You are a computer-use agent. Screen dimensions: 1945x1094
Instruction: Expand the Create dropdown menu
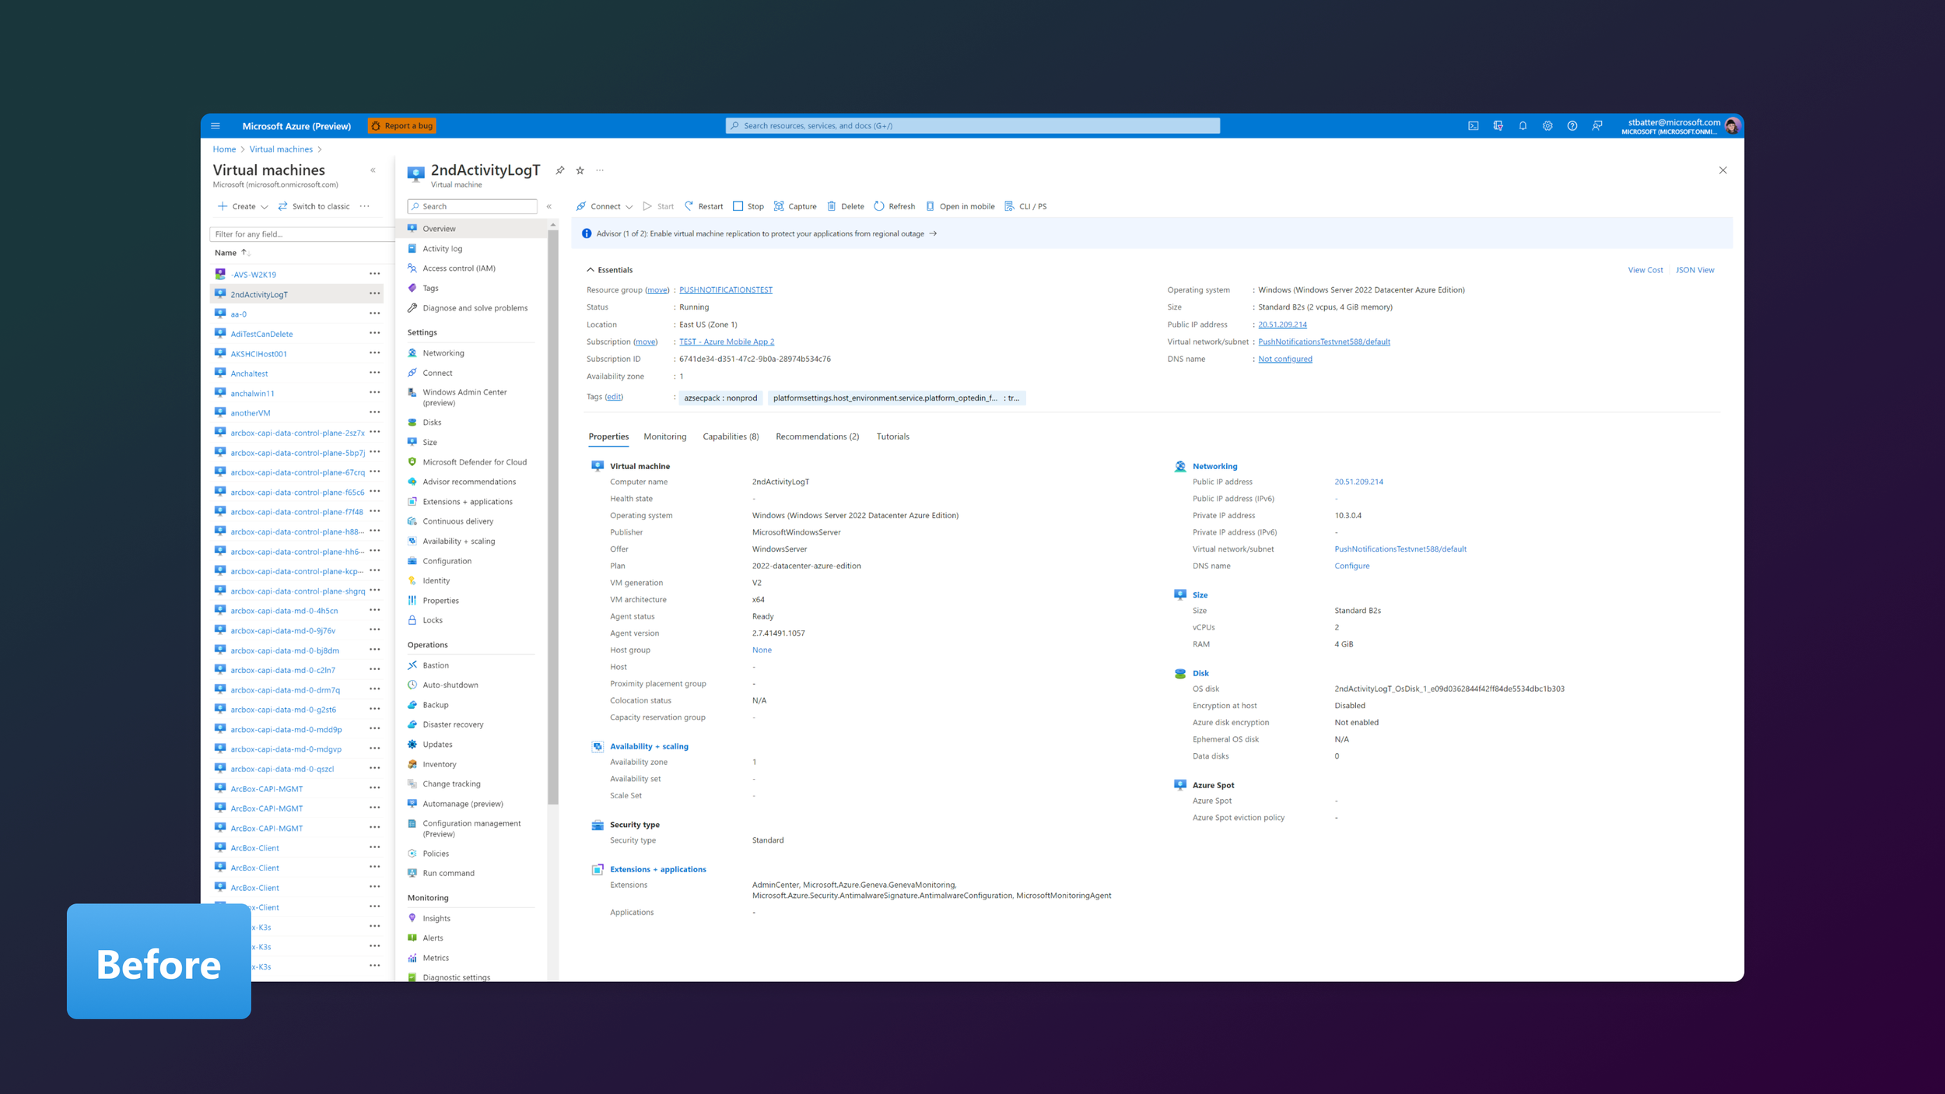[x=264, y=207]
